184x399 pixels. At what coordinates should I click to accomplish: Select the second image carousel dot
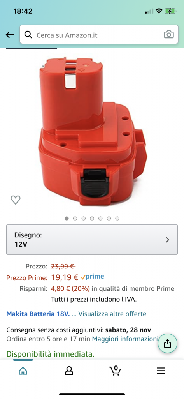click(x=75, y=218)
